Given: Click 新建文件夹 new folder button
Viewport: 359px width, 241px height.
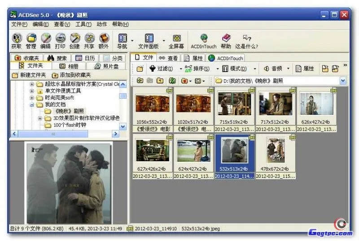Looking at the screenshot, I should pos(29,75).
